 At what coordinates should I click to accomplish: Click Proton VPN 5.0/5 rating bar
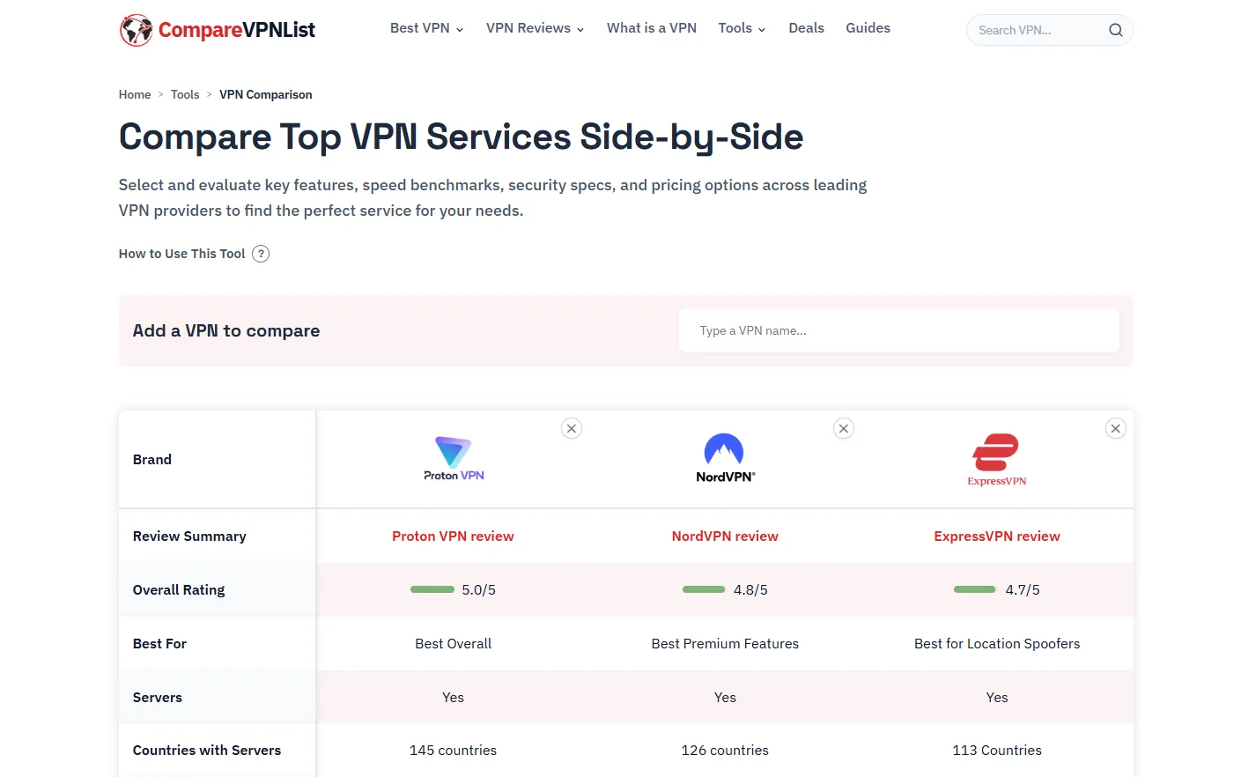tap(432, 589)
